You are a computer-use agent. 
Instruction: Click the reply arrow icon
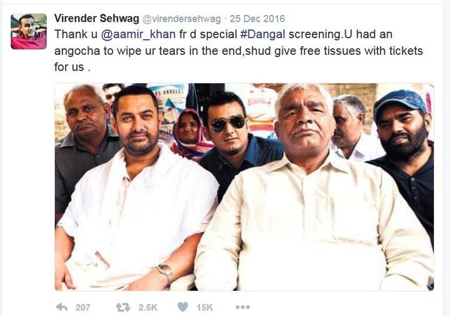pyautogui.click(x=62, y=307)
